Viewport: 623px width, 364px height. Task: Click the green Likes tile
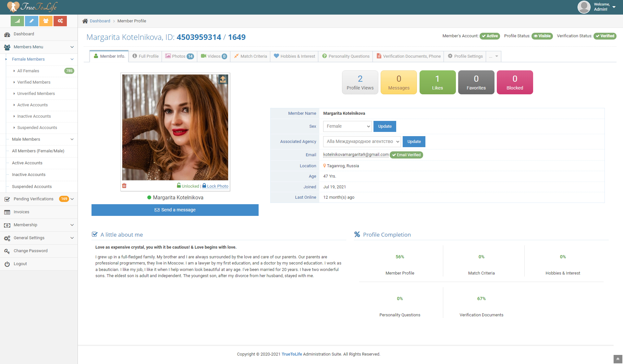(437, 82)
